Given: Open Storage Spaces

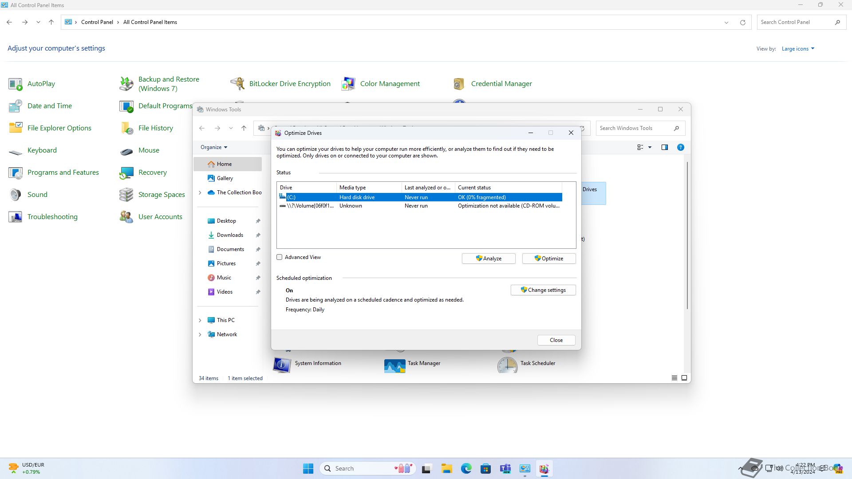Looking at the screenshot, I should coord(152,194).
